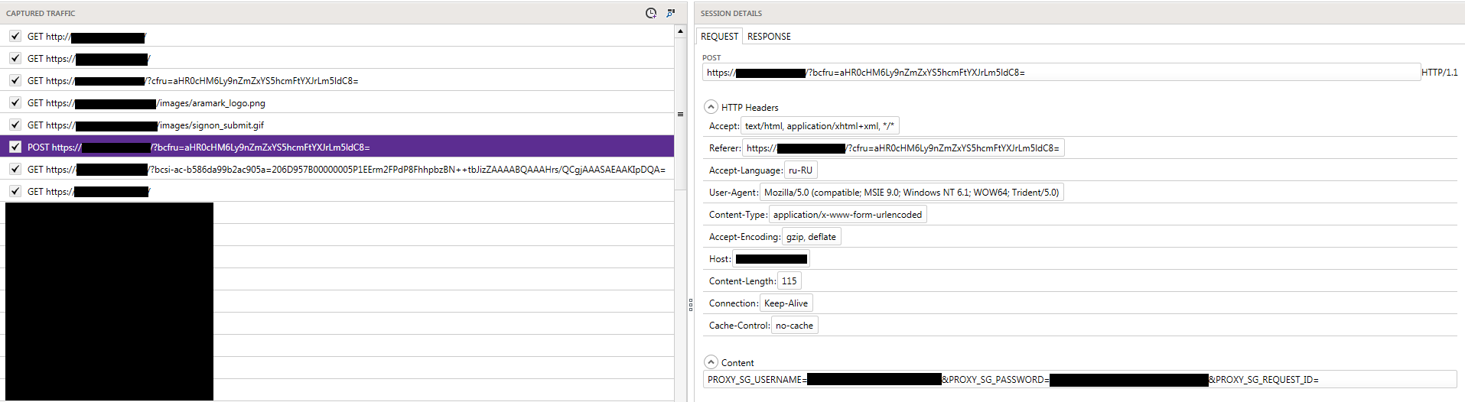
Task: Collapse the HTTP Headers section
Action: pos(711,107)
